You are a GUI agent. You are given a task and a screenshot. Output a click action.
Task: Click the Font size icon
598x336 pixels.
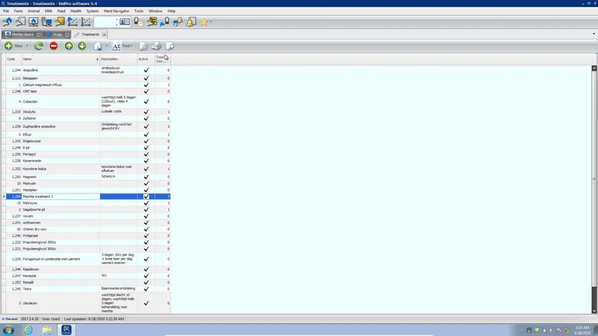[116, 46]
